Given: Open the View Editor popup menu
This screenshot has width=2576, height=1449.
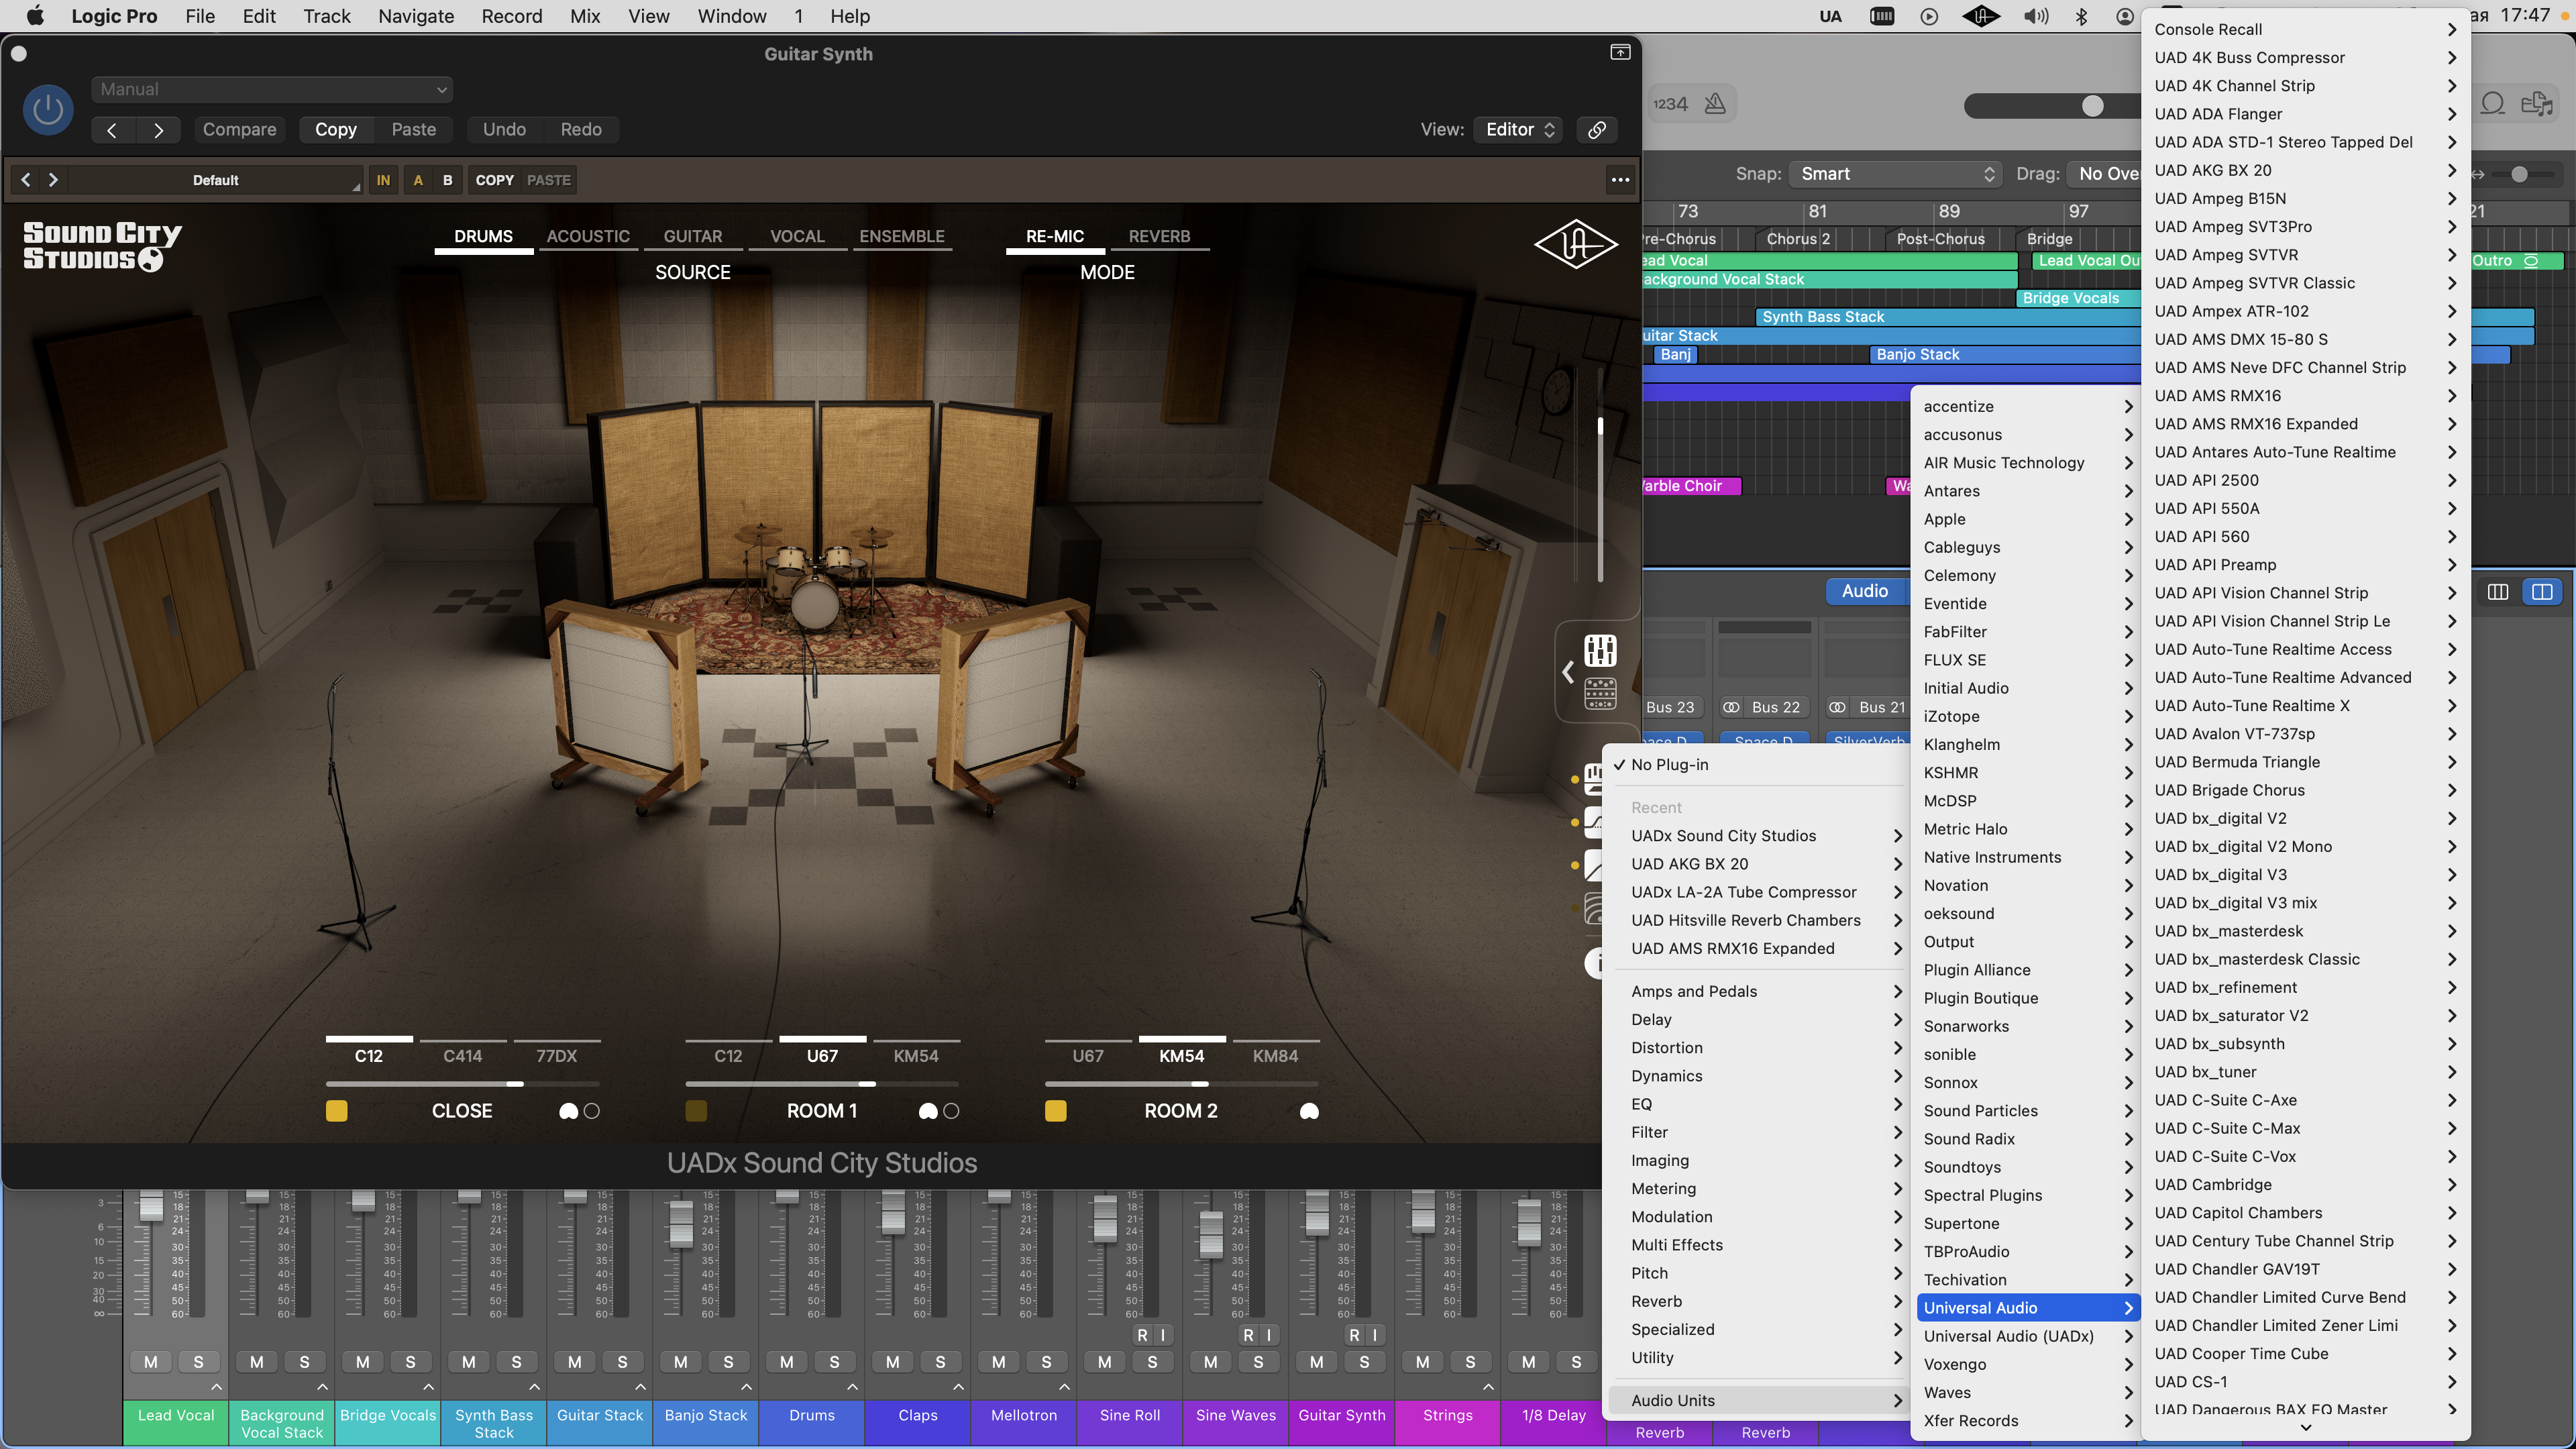Looking at the screenshot, I should click(x=1519, y=130).
